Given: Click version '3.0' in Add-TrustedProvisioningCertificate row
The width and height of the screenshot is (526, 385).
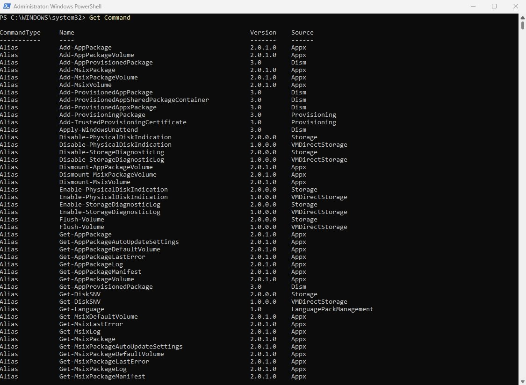Looking at the screenshot, I should click(256, 122).
